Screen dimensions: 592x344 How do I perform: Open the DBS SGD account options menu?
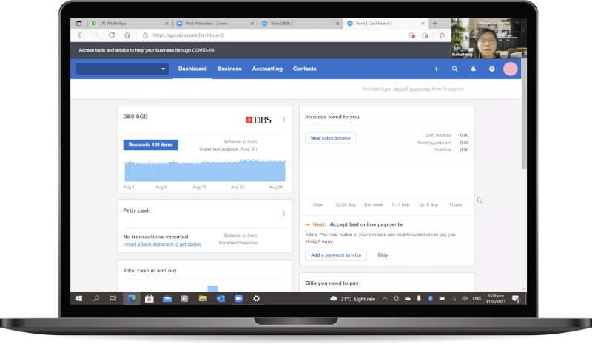284,120
